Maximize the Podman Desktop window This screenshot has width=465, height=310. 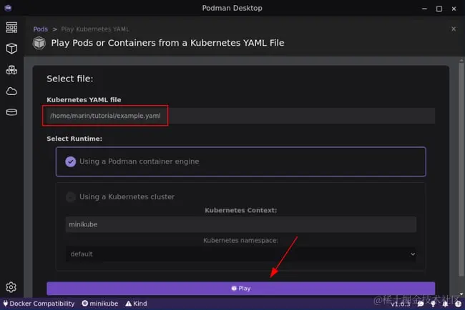pos(439,9)
